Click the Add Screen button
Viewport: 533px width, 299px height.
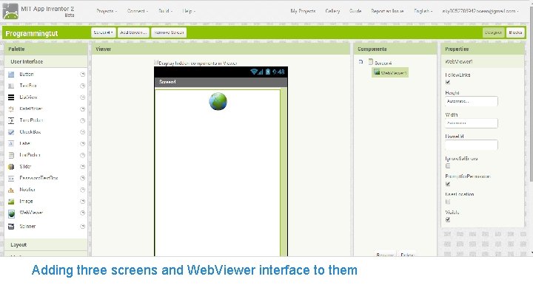pos(133,32)
